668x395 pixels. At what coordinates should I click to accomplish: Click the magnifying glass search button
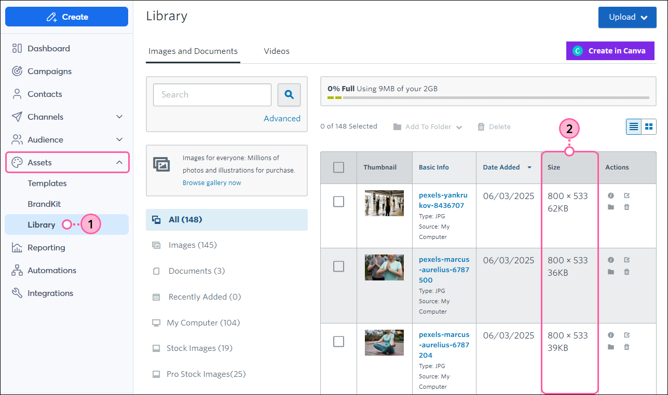pyautogui.click(x=289, y=95)
